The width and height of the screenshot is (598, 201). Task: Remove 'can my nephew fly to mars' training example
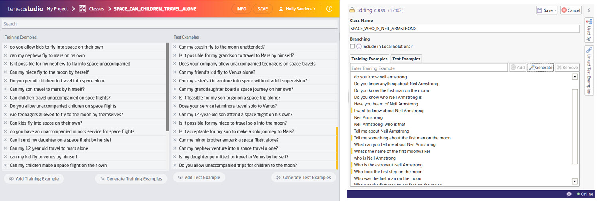pyautogui.click(x=6, y=55)
